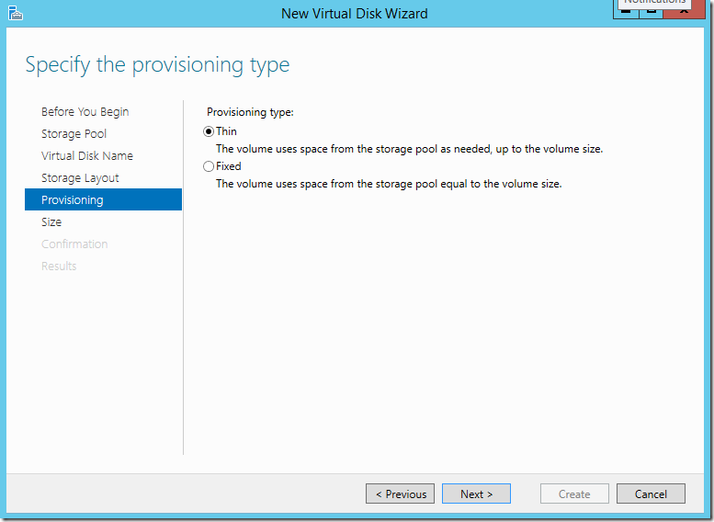The width and height of the screenshot is (714, 522).
Task: Maximize the wizard window
Action: tap(649, 10)
